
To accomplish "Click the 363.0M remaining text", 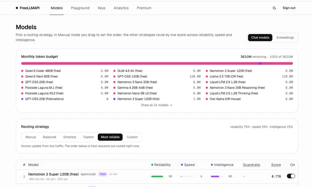I will click(x=253, y=57).
